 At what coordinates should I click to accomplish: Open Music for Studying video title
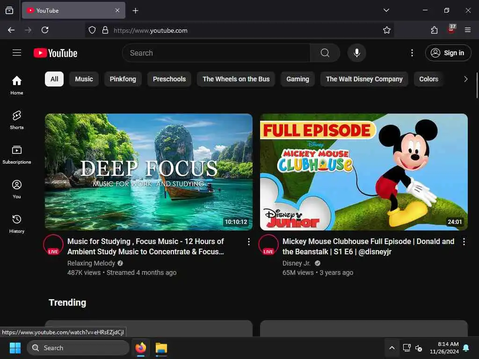point(146,246)
